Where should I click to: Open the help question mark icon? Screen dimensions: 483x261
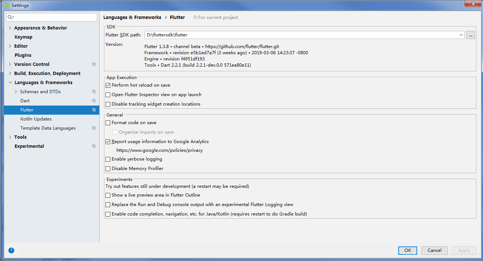11,250
